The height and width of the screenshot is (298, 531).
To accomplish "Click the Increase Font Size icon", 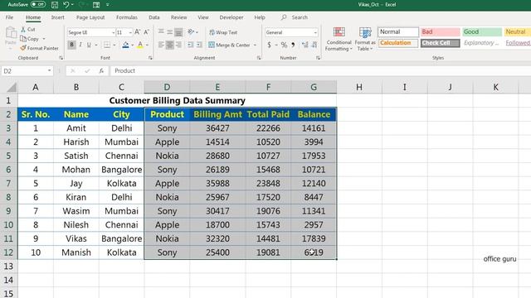I will click(137, 32).
